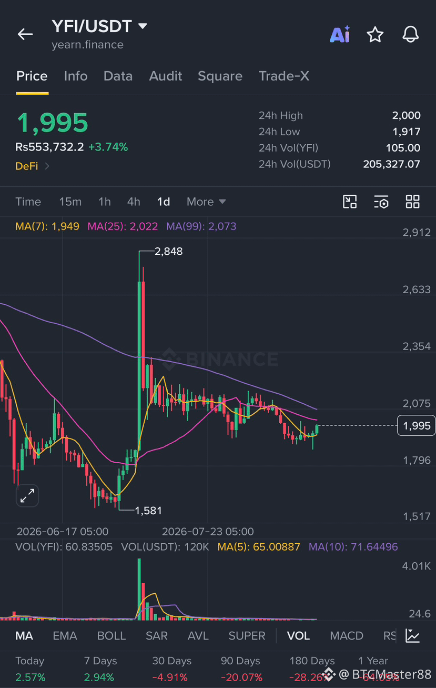Toggle the BOLL indicator
436x688 pixels.
pyautogui.click(x=111, y=636)
